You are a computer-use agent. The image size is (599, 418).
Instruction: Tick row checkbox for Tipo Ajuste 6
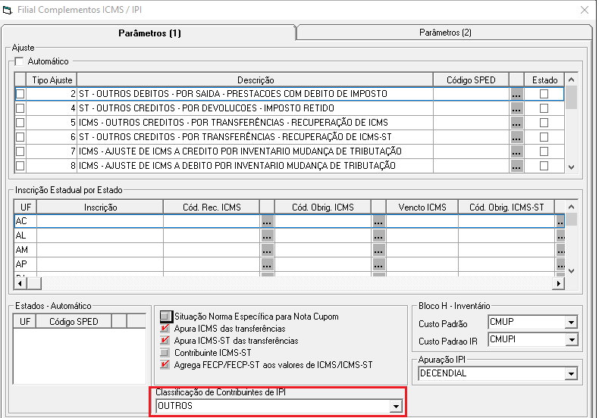click(20, 137)
